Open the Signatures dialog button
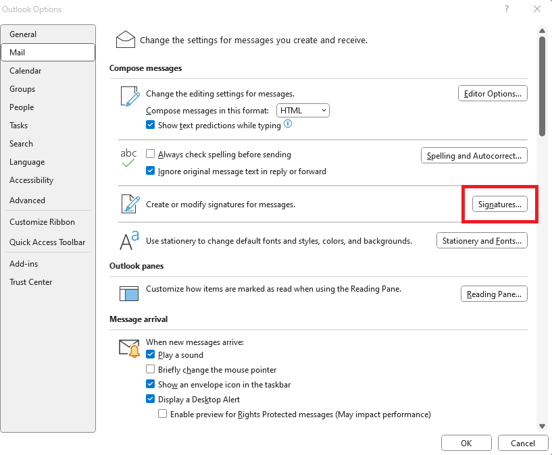 tap(499, 205)
